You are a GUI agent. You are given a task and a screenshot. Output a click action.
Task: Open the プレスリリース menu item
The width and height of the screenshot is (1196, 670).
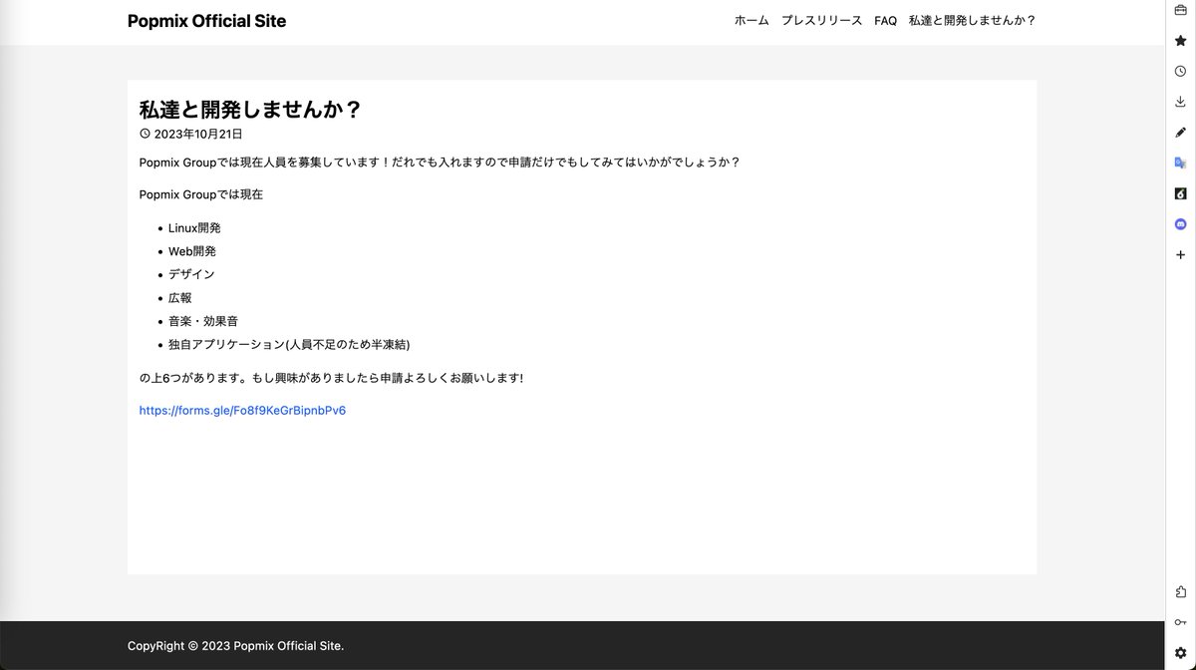pyautogui.click(x=821, y=21)
